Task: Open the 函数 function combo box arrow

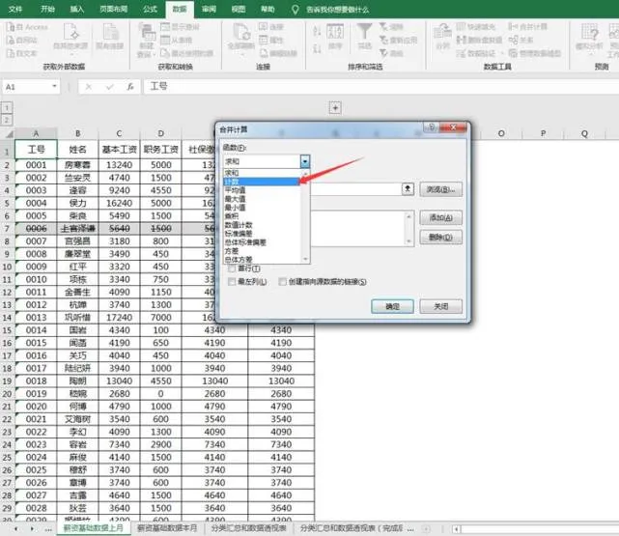Action: (305, 161)
